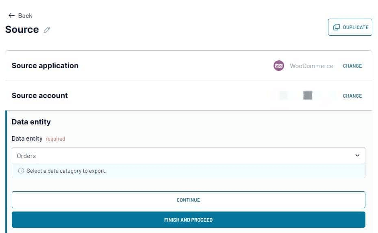Click the WooCommerce logo icon
The image size is (378, 233).
click(279, 66)
